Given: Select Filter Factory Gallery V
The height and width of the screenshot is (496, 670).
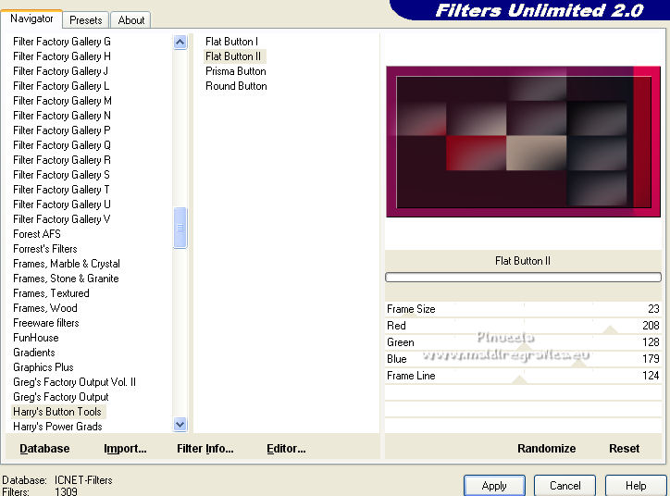Looking at the screenshot, I should [62, 219].
